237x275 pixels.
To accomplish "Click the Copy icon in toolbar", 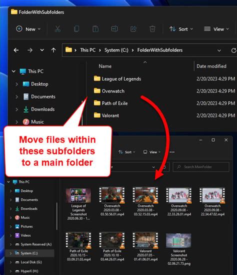I will coord(76,29).
